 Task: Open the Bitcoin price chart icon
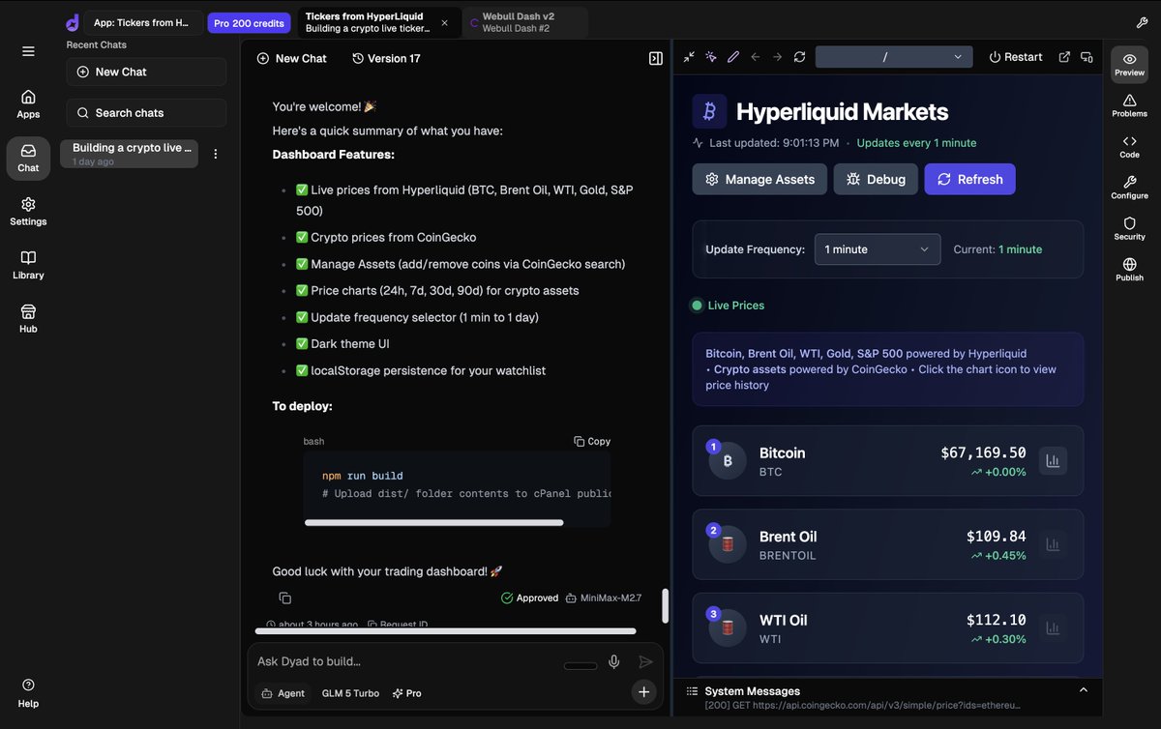(x=1053, y=461)
